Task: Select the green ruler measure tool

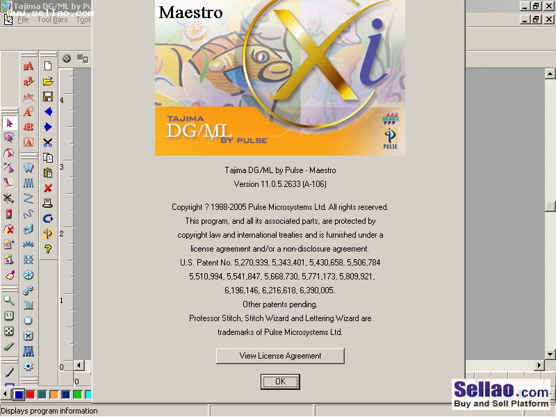Action: [9, 346]
